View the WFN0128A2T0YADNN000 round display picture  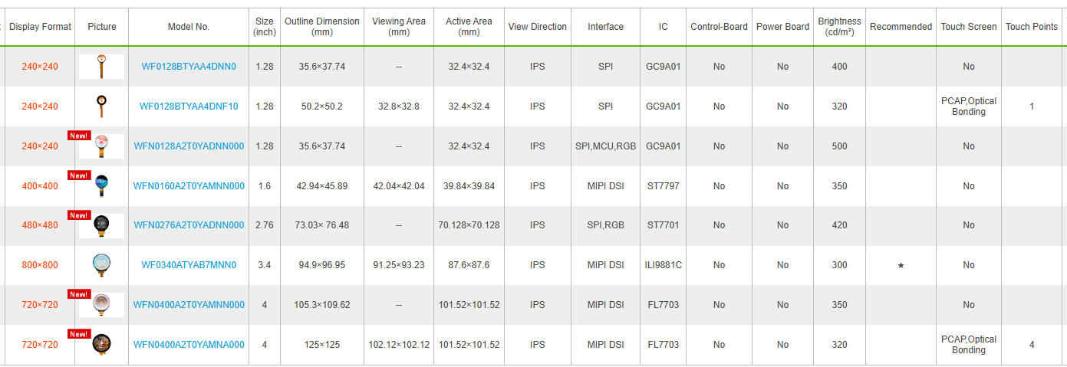[101, 146]
